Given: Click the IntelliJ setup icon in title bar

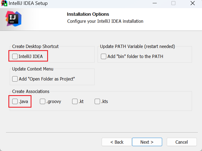Looking at the screenshot, I should [4, 3].
